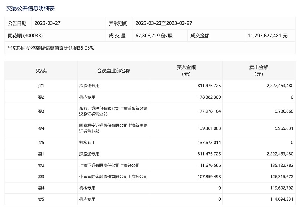Click the 成交量 value 67,806,719 份/股
This screenshot has height=207, width=297.
point(154,36)
